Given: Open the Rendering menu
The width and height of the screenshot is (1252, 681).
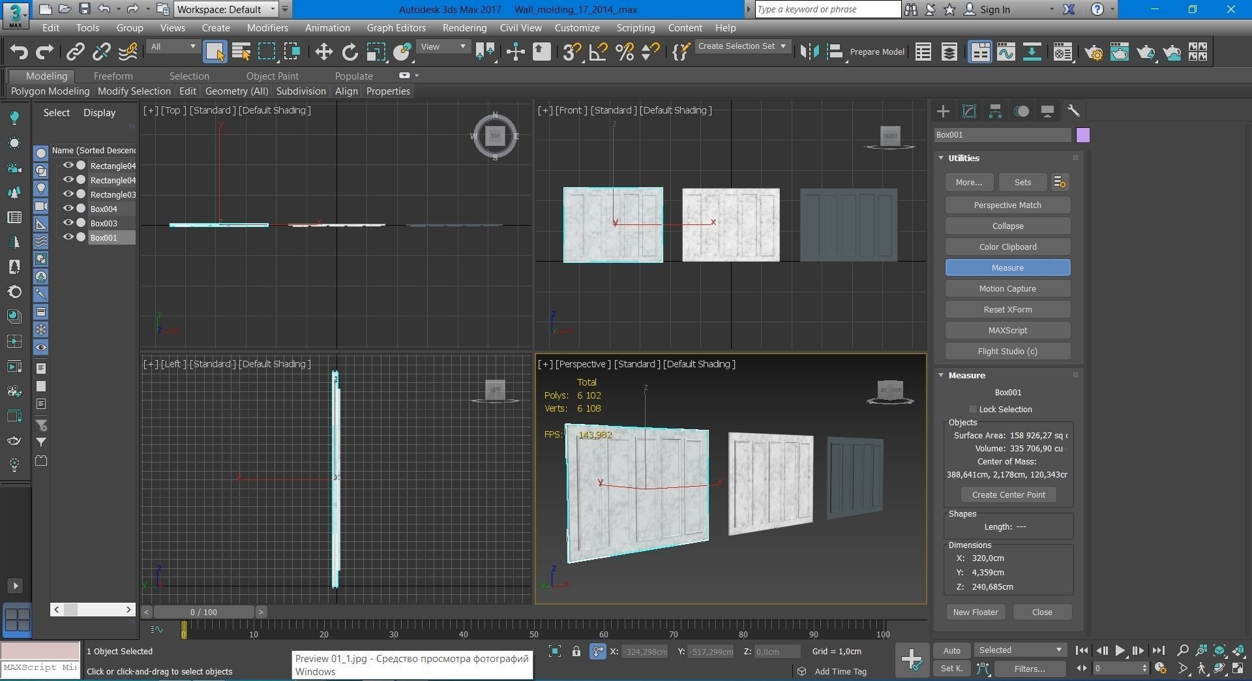Looking at the screenshot, I should 464,28.
